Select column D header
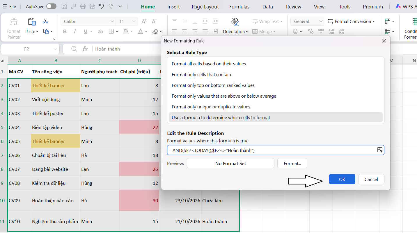417x233 pixels. tap(139, 60)
